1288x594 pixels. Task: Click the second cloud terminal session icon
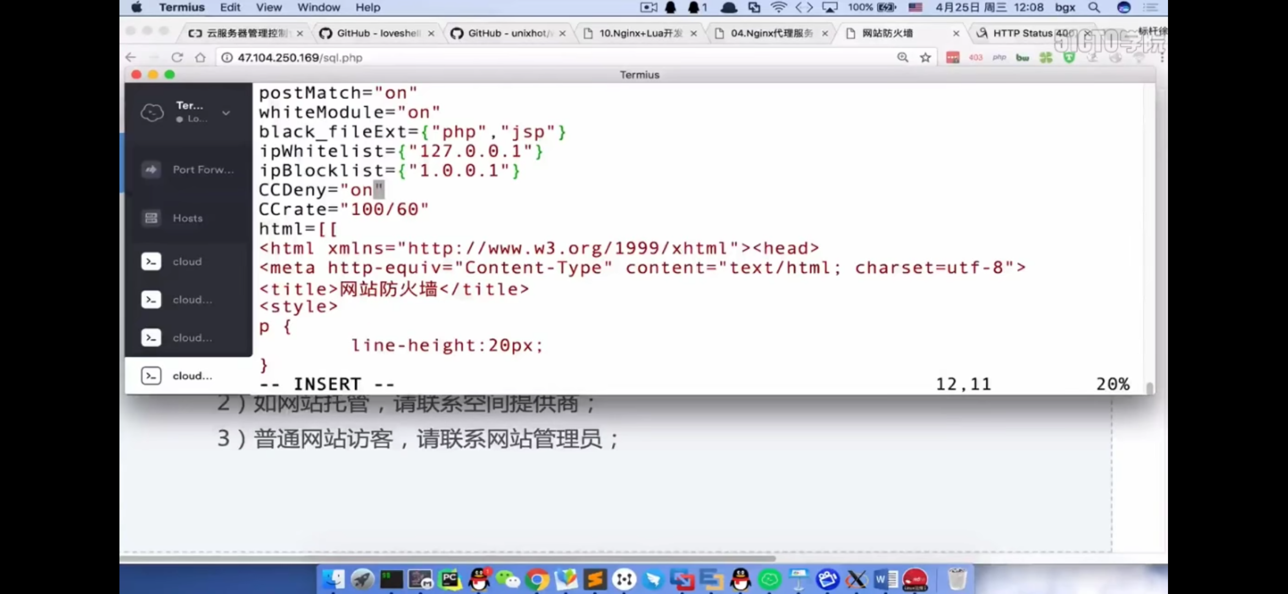click(x=150, y=299)
